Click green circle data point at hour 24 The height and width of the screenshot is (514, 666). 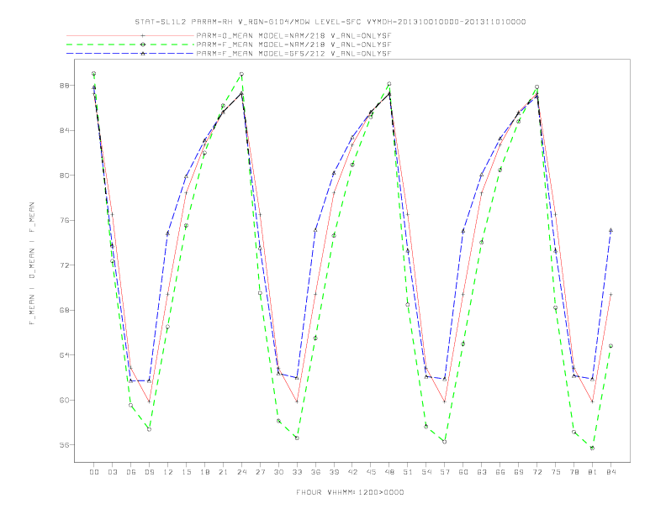point(241,74)
